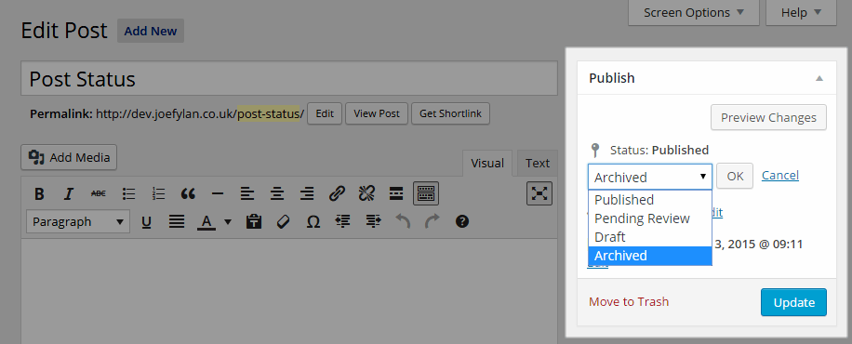The height and width of the screenshot is (344, 852).
Task: Insert special character omega
Action: [313, 221]
